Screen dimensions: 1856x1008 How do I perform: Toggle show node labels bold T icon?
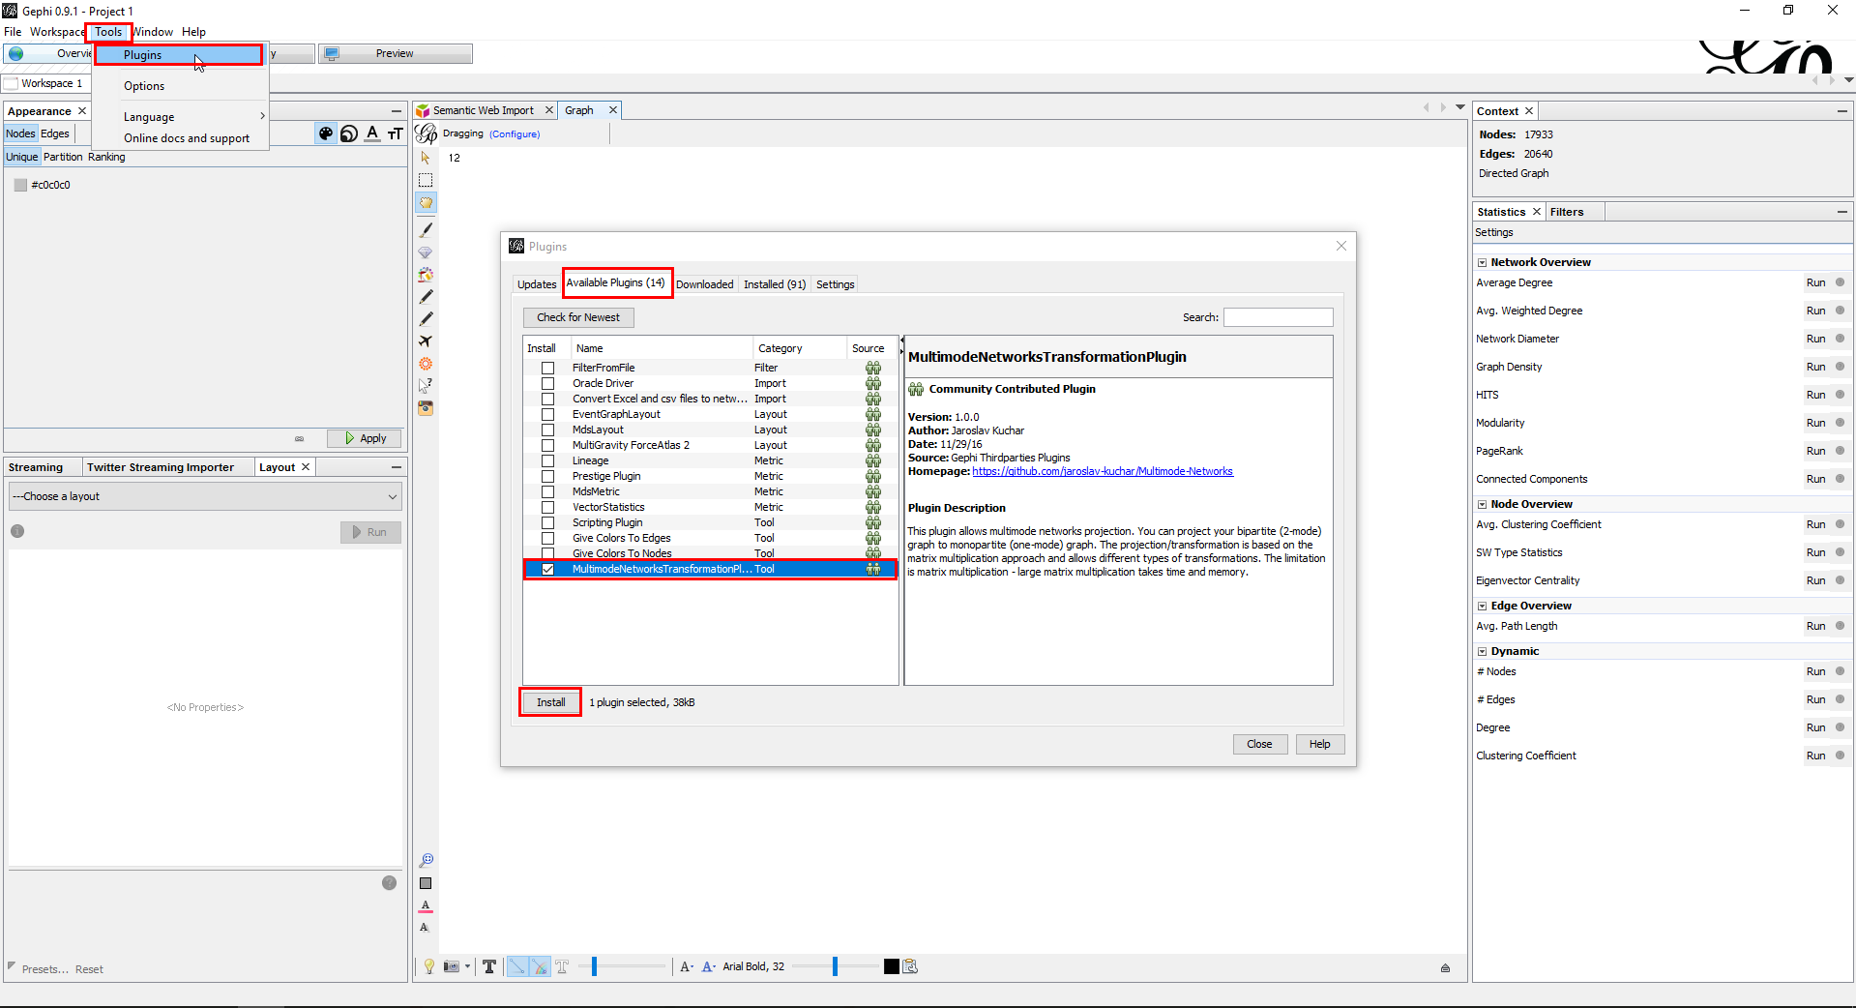click(x=489, y=966)
